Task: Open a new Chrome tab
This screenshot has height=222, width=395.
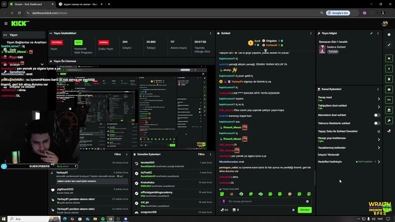Action: (109, 4)
